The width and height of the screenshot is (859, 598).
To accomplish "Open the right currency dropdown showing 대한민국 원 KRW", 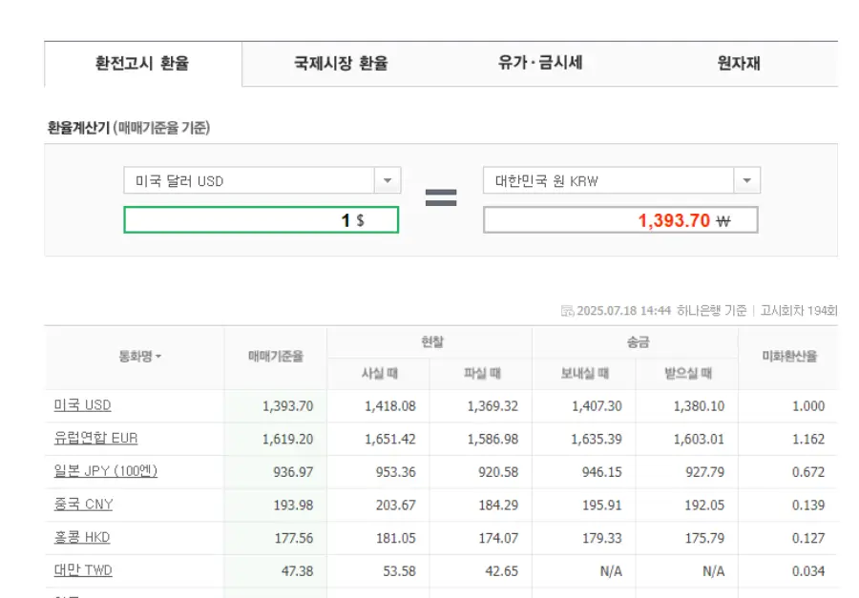I will pos(747,179).
